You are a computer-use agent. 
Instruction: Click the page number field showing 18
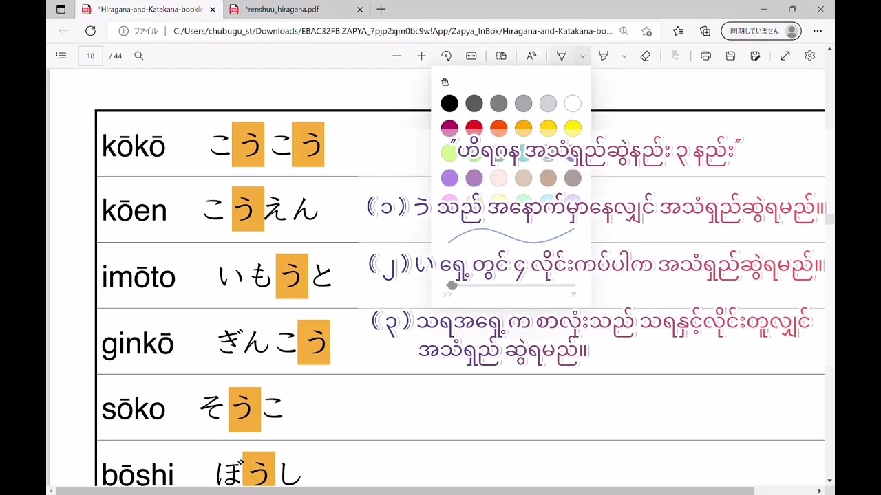click(90, 56)
